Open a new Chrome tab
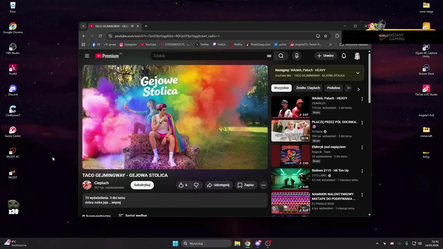Viewport: 443px width, 249px height. click(x=146, y=26)
